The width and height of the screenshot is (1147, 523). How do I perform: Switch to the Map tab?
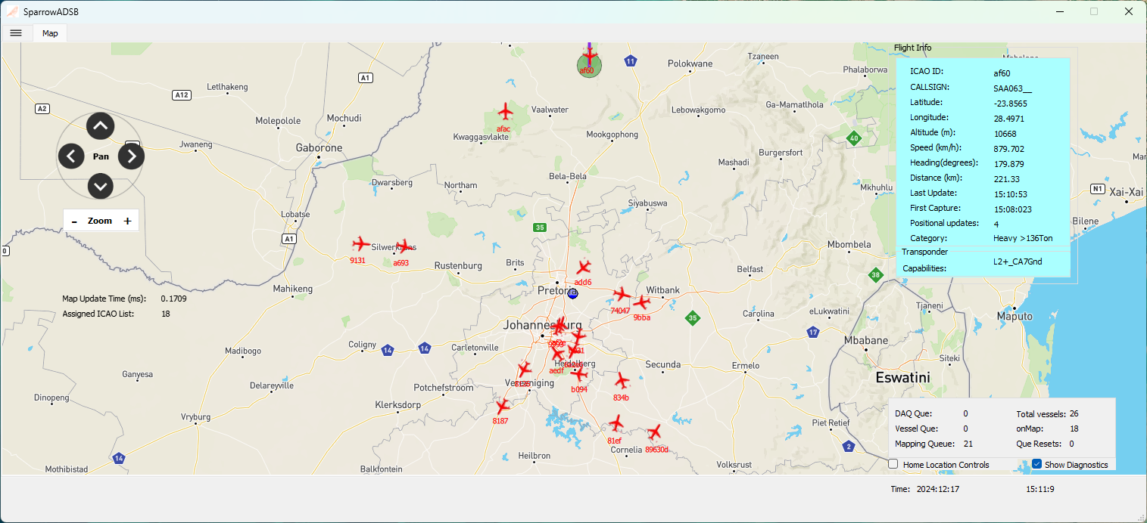click(x=50, y=33)
